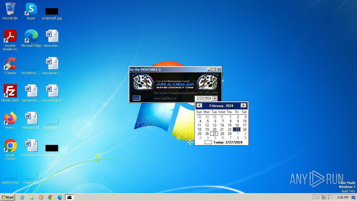Select fastminister document icon
This screenshot has height=201, width=357.
(31, 93)
